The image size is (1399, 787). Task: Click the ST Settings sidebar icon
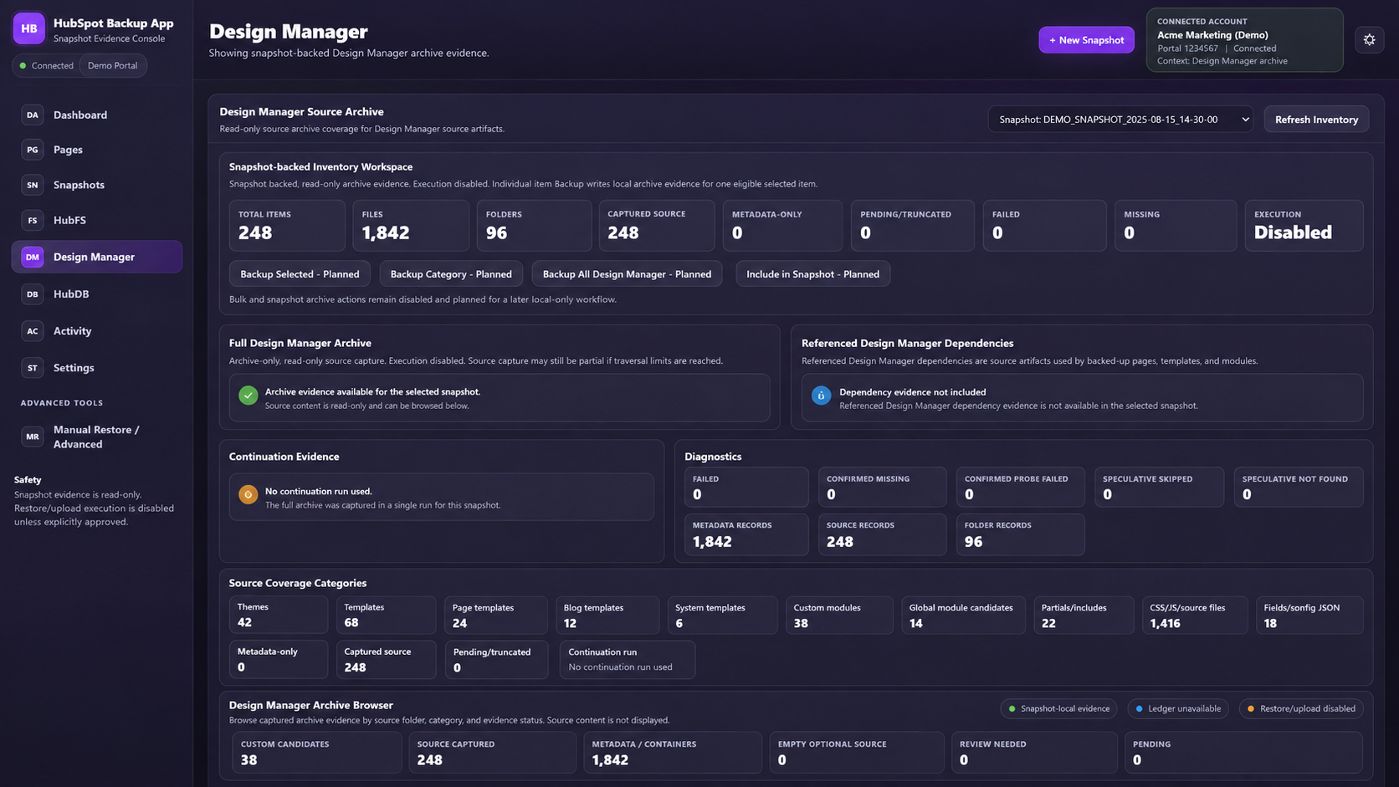click(32, 367)
